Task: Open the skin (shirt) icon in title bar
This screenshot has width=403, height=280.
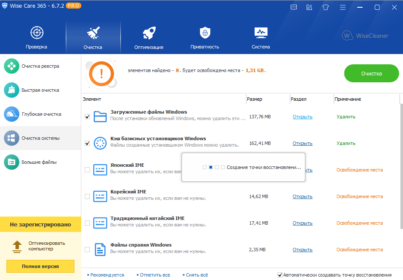Action: (x=326, y=7)
